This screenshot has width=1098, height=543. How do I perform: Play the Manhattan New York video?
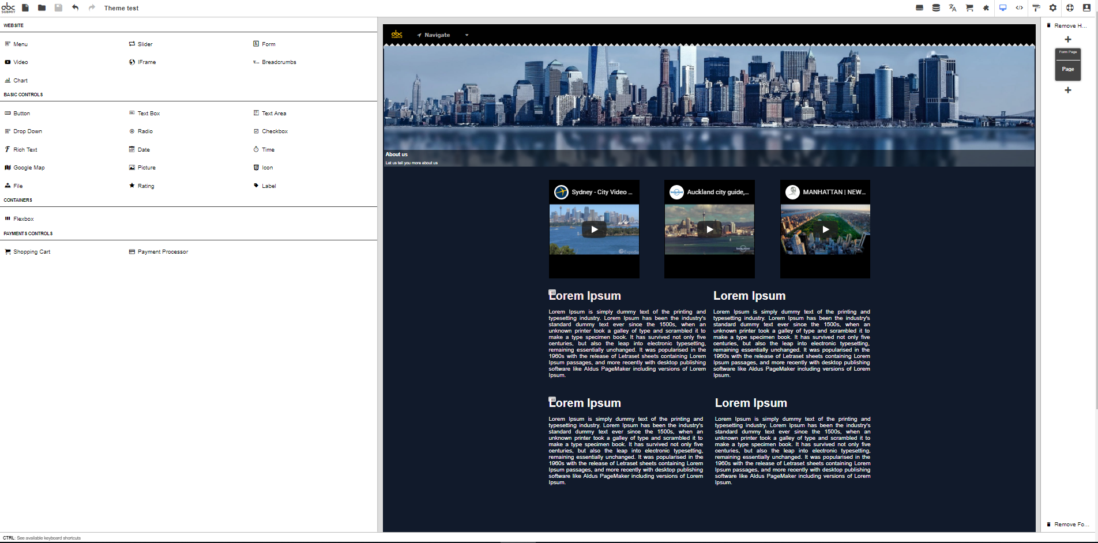(826, 229)
